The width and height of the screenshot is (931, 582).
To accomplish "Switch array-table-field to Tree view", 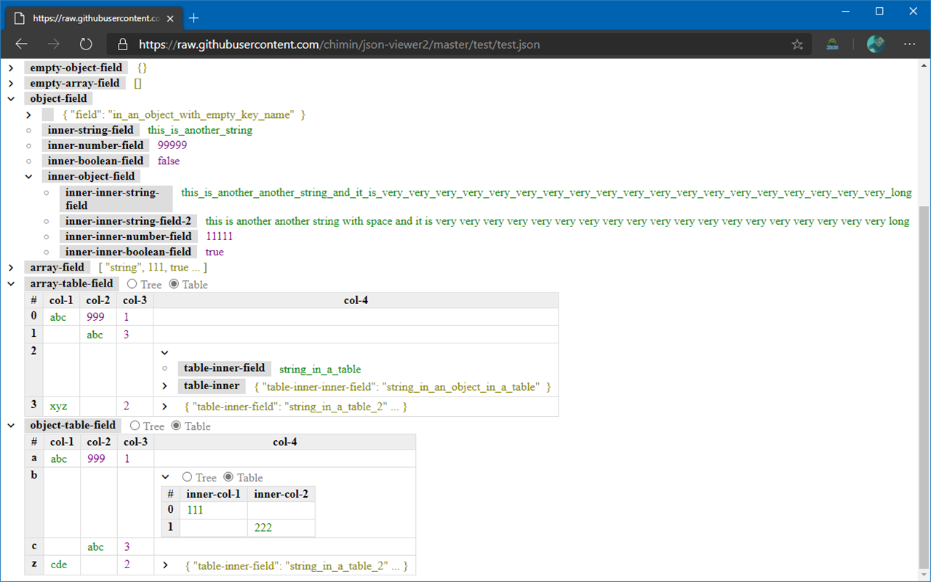I will tap(131, 284).
